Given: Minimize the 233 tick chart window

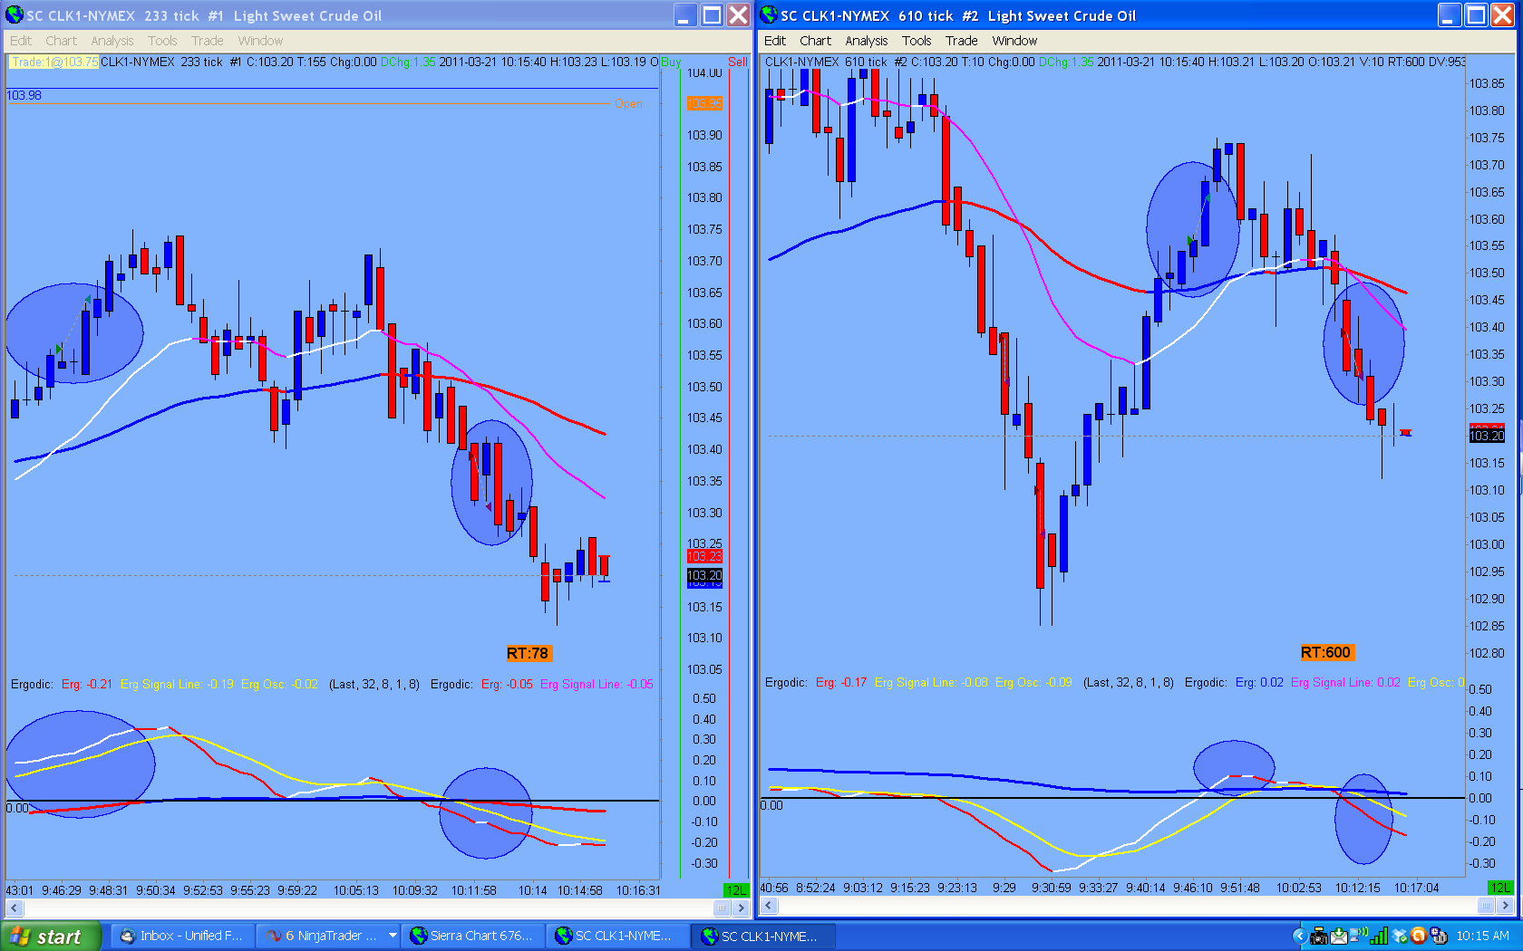Looking at the screenshot, I should [685, 15].
